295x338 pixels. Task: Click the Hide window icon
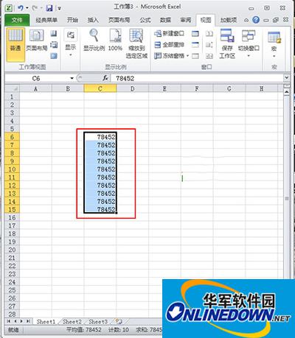coord(195,45)
